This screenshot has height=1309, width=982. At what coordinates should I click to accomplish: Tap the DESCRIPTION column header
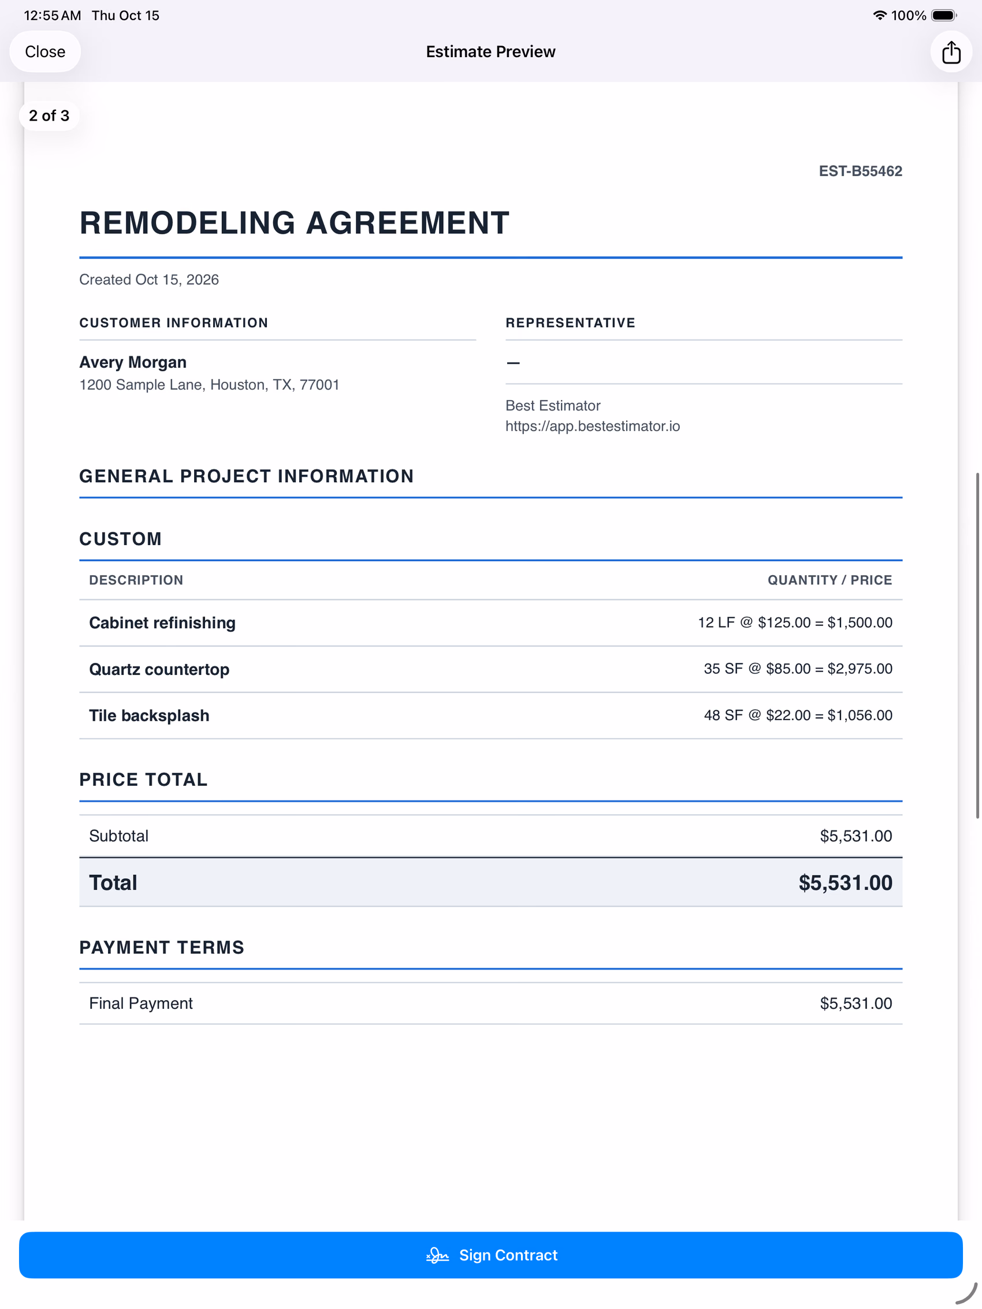pos(136,580)
